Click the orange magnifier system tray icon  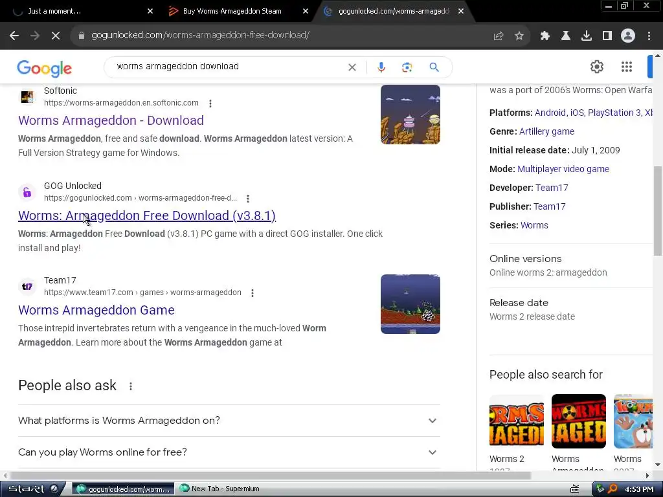coord(612,489)
